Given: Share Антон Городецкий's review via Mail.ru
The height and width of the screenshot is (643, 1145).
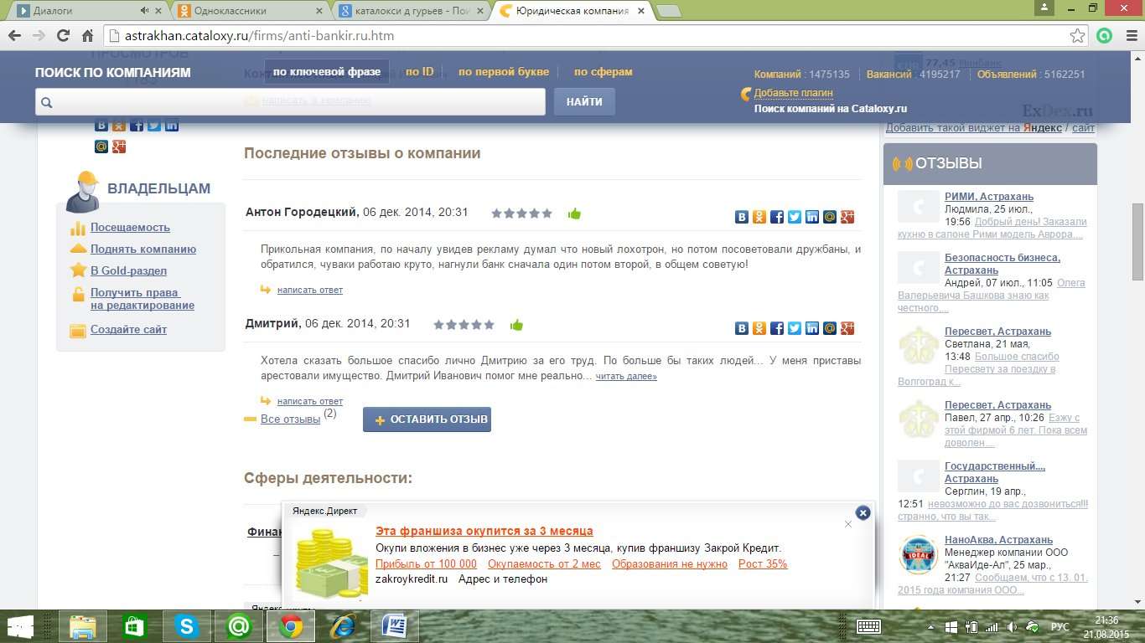Looking at the screenshot, I should 830,217.
